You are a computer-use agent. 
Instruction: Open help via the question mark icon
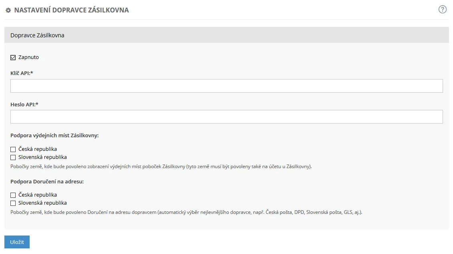[x=442, y=10]
